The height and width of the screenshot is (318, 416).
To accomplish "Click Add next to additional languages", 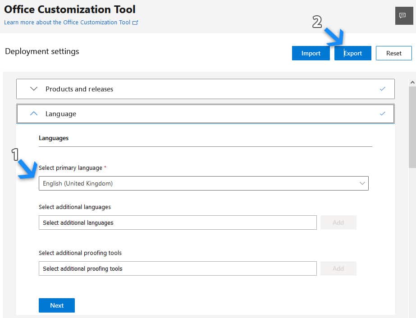I will (338, 222).
